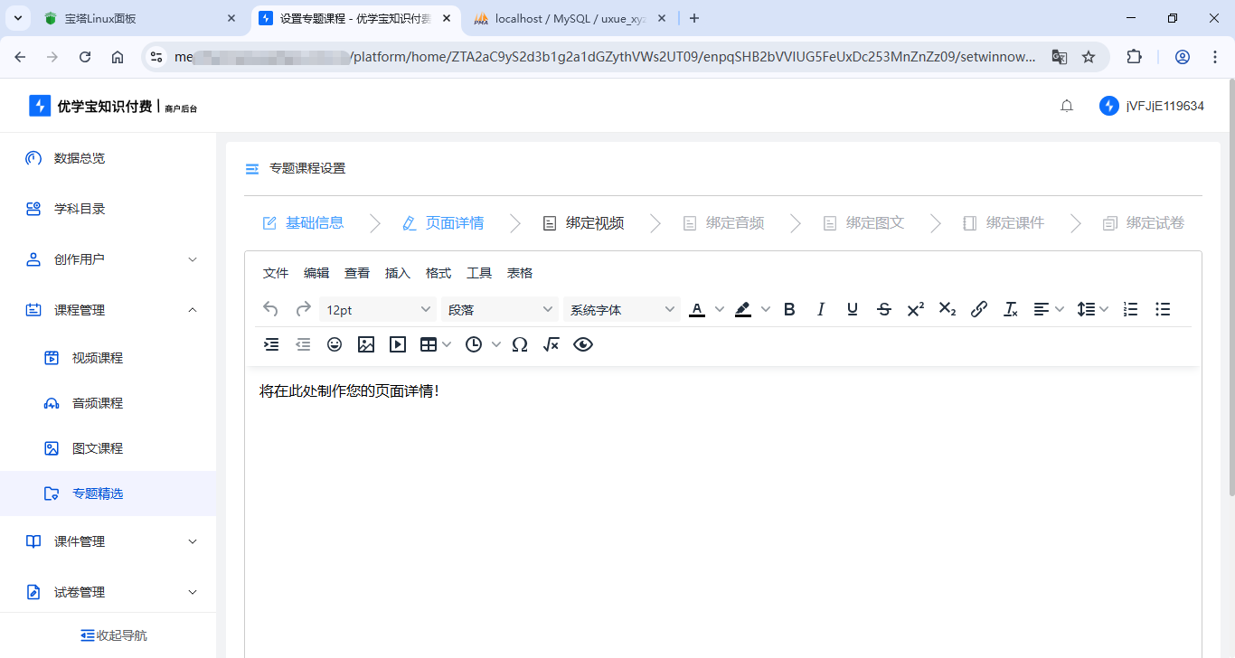This screenshot has height=658, width=1235.
Task: Open the 段落 paragraph style dropdown
Action: coord(500,309)
